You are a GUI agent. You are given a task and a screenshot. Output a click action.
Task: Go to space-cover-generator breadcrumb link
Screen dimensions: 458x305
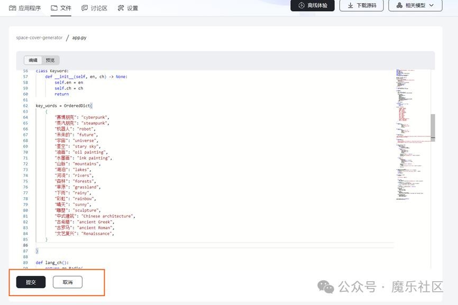point(39,38)
